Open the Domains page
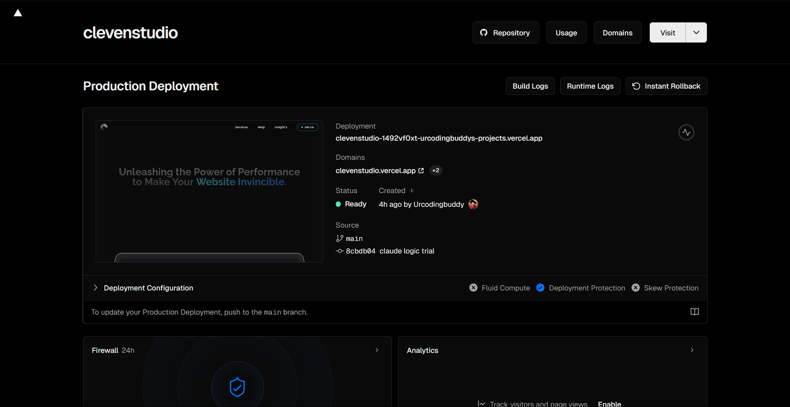This screenshot has width=790, height=407. [617, 32]
